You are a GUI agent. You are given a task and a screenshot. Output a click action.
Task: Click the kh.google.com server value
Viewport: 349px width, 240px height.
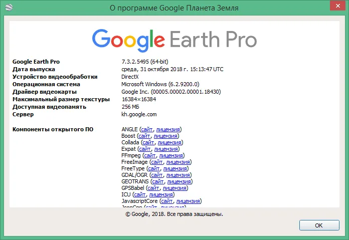coord(139,114)
